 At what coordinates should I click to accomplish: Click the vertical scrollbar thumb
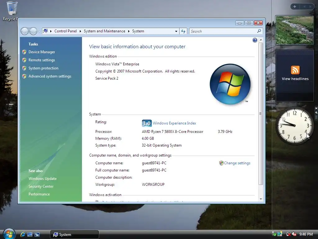(x=261, y=114)
